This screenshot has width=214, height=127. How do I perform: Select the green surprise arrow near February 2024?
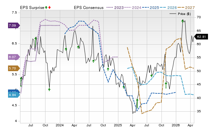tap(66, 49)
